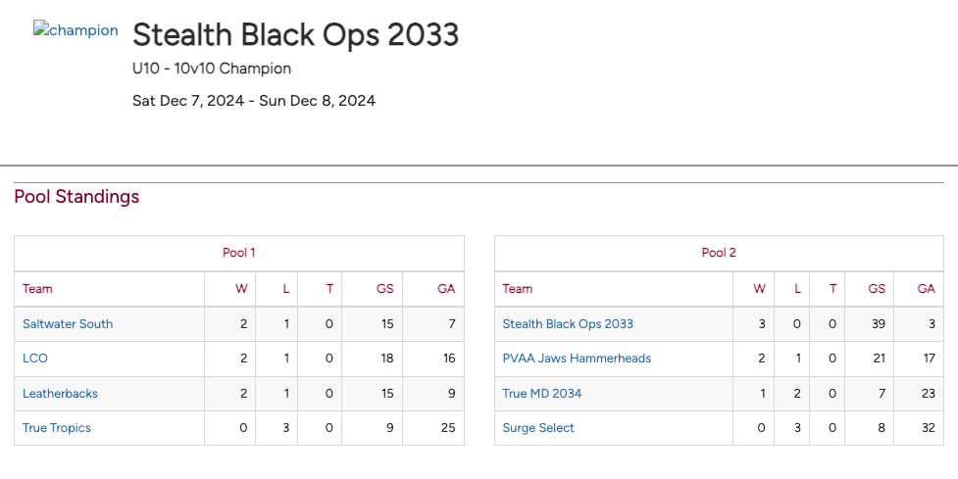Select the True Tropics team link
Viewport: 958px width, 479px height.
(57, 428)
